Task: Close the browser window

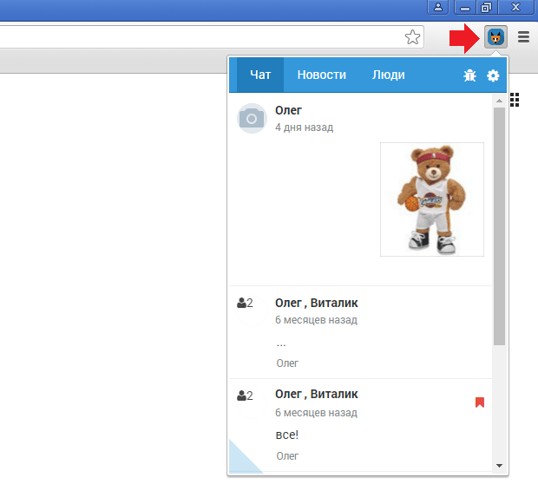Action: click(515, 7)
